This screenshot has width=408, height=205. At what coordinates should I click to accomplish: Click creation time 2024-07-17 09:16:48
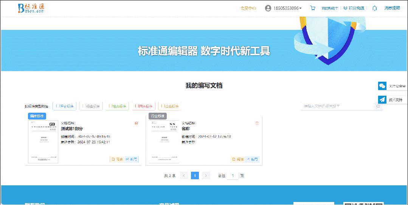94,137
